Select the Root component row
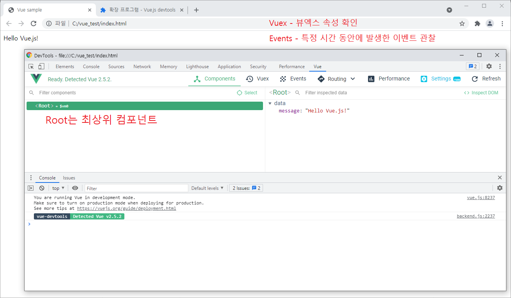511x298 pixels. tap(145, 106)
